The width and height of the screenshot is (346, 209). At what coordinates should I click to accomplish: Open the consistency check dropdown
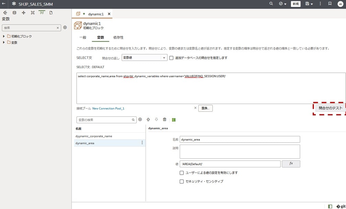coord(282,4)
